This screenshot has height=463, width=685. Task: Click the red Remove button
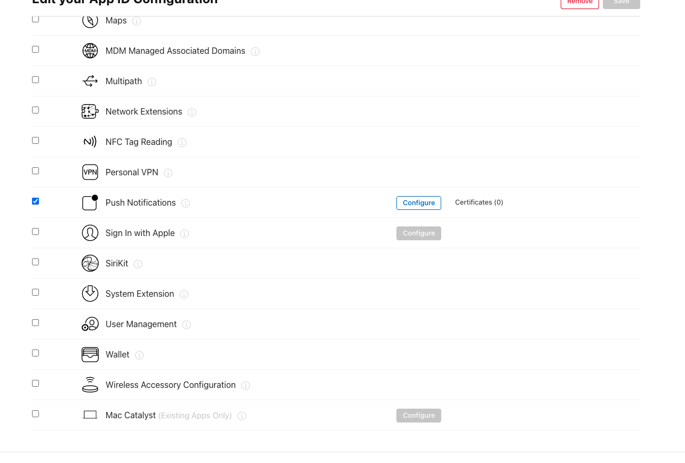point(580,3)
